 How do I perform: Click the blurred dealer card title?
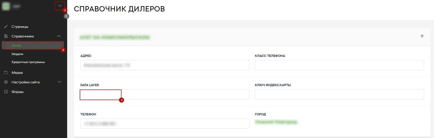point(115,37)
